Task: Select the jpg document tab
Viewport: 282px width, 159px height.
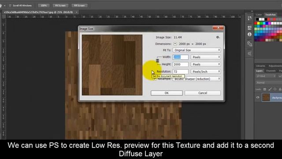Action: coord(38,12)
